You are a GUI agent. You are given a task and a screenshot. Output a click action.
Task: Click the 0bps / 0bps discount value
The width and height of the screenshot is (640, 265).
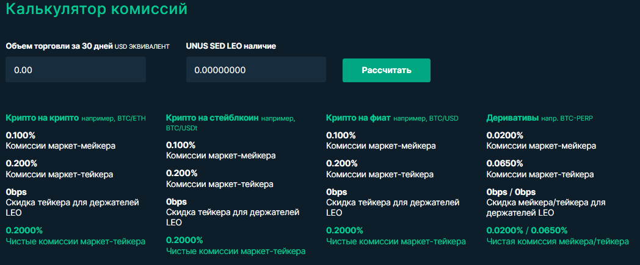click(511, 192)
